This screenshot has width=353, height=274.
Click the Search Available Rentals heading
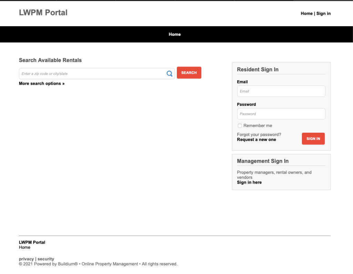coord(50,60)
